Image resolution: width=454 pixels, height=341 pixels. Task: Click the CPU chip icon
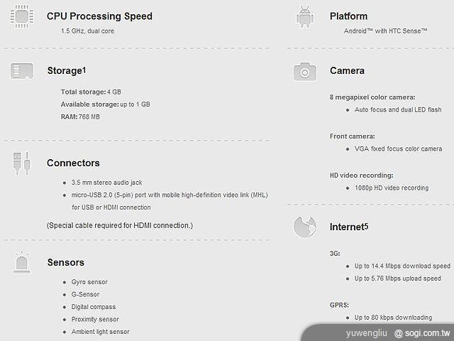tap(21, 17)
